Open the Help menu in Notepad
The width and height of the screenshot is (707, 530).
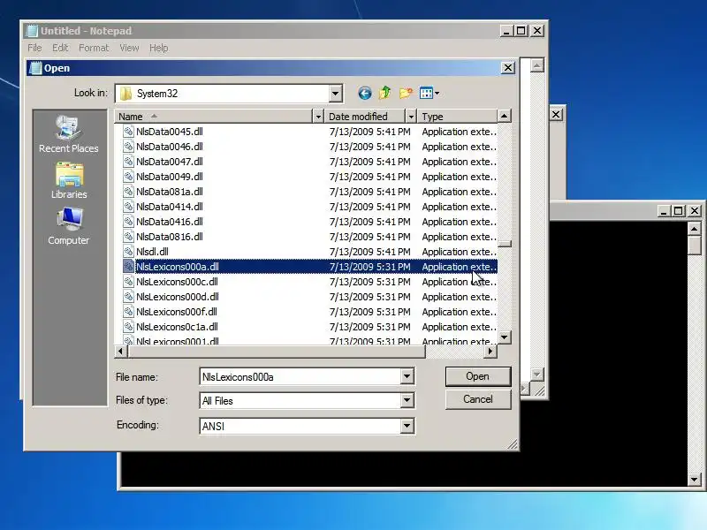tap(159, 48)
